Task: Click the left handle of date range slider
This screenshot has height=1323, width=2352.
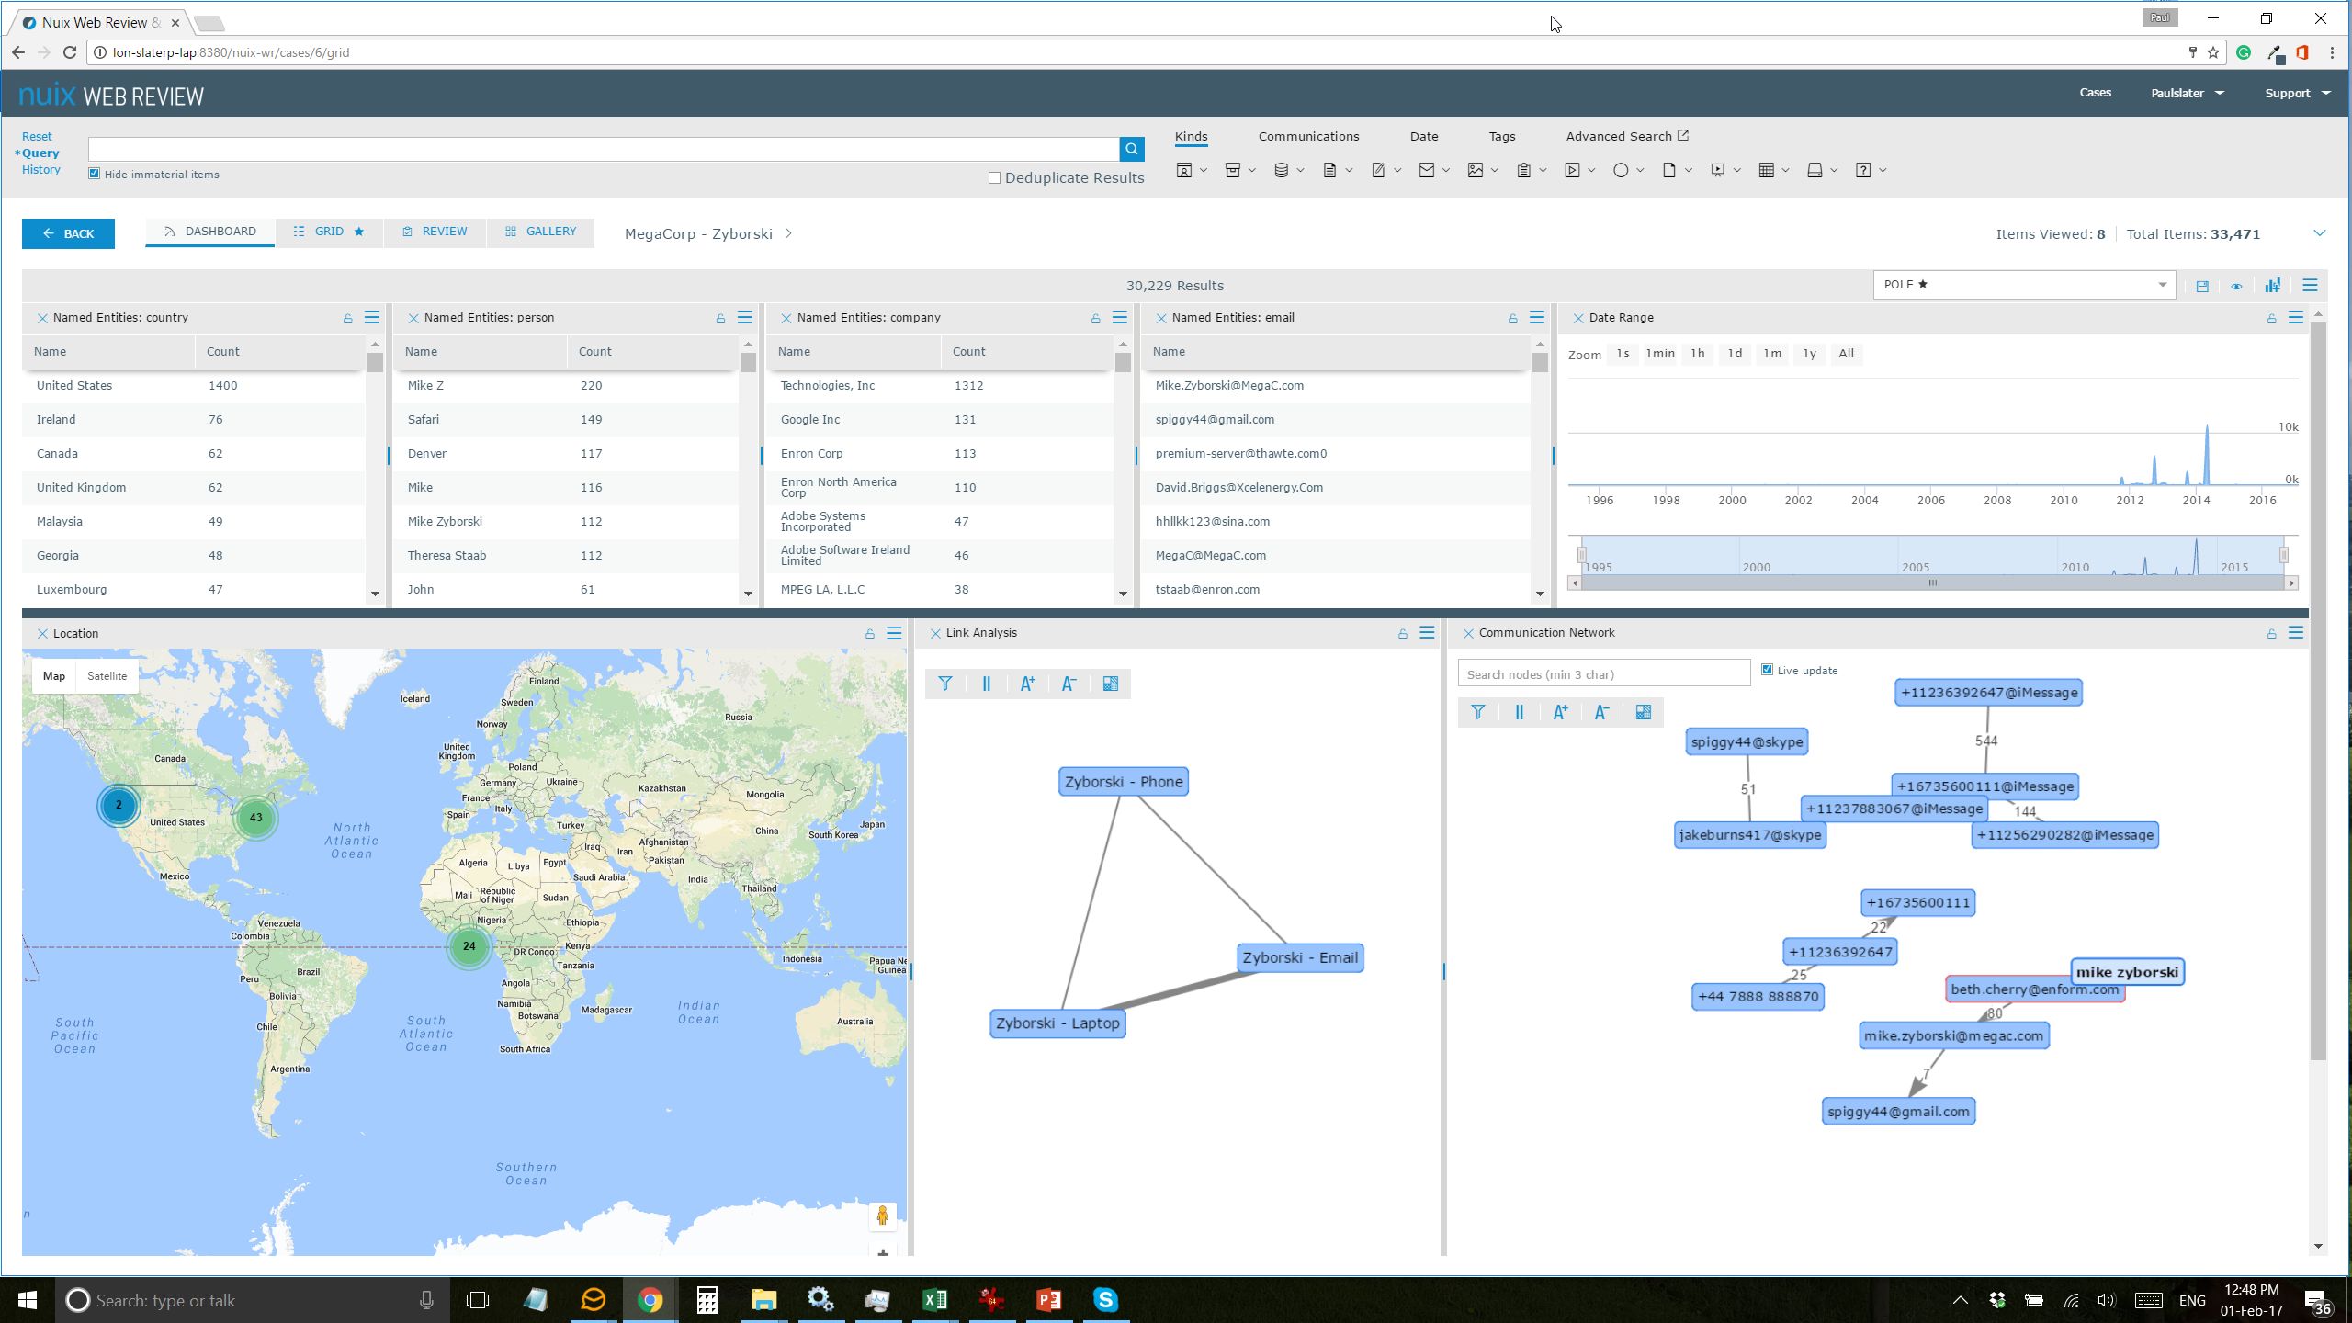Action: [1581, 555]
